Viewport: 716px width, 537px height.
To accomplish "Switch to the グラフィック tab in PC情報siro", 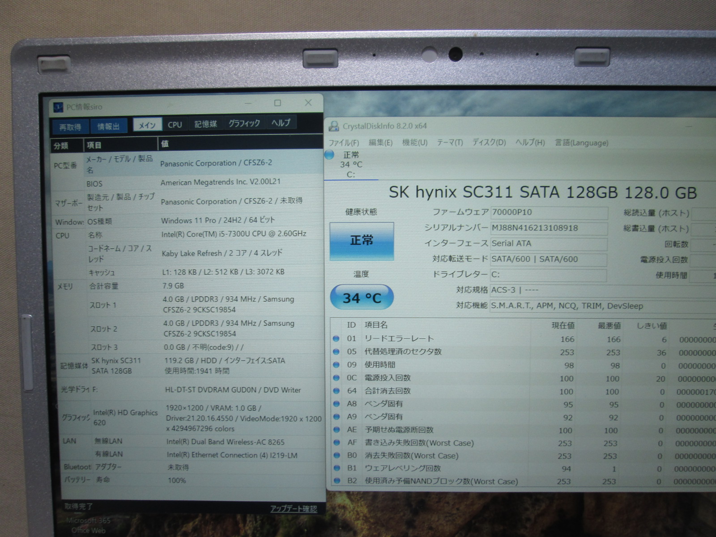I will (244, 123).
